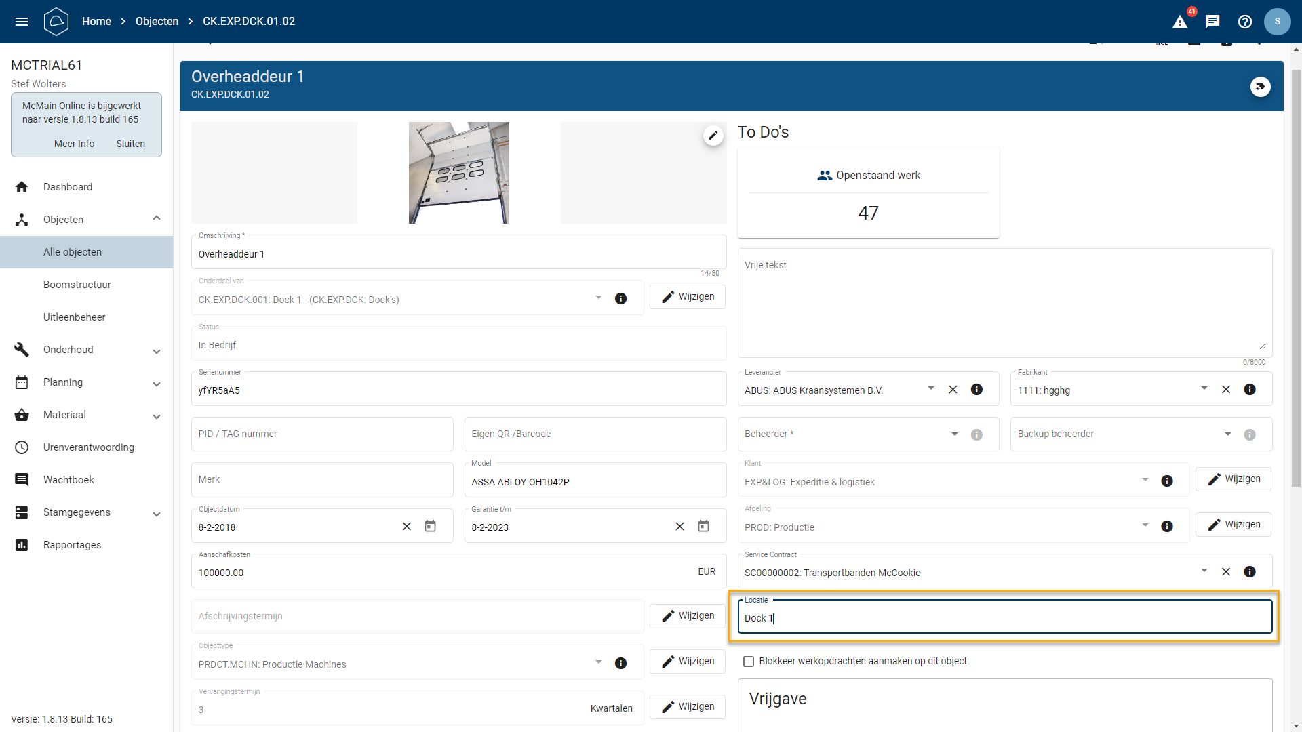Image resolution: width=1302 pixels, height=732 pixels.
Task: Click Wijzigen button next to Klant
Action: [x=1233, y=479]
